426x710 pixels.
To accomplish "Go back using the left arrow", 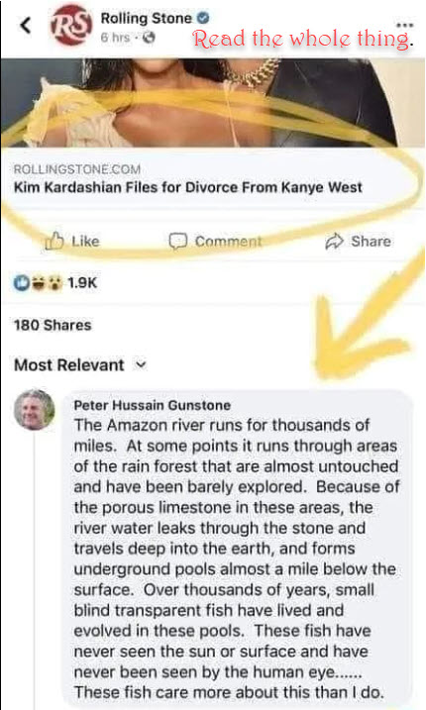I will 26,26.
